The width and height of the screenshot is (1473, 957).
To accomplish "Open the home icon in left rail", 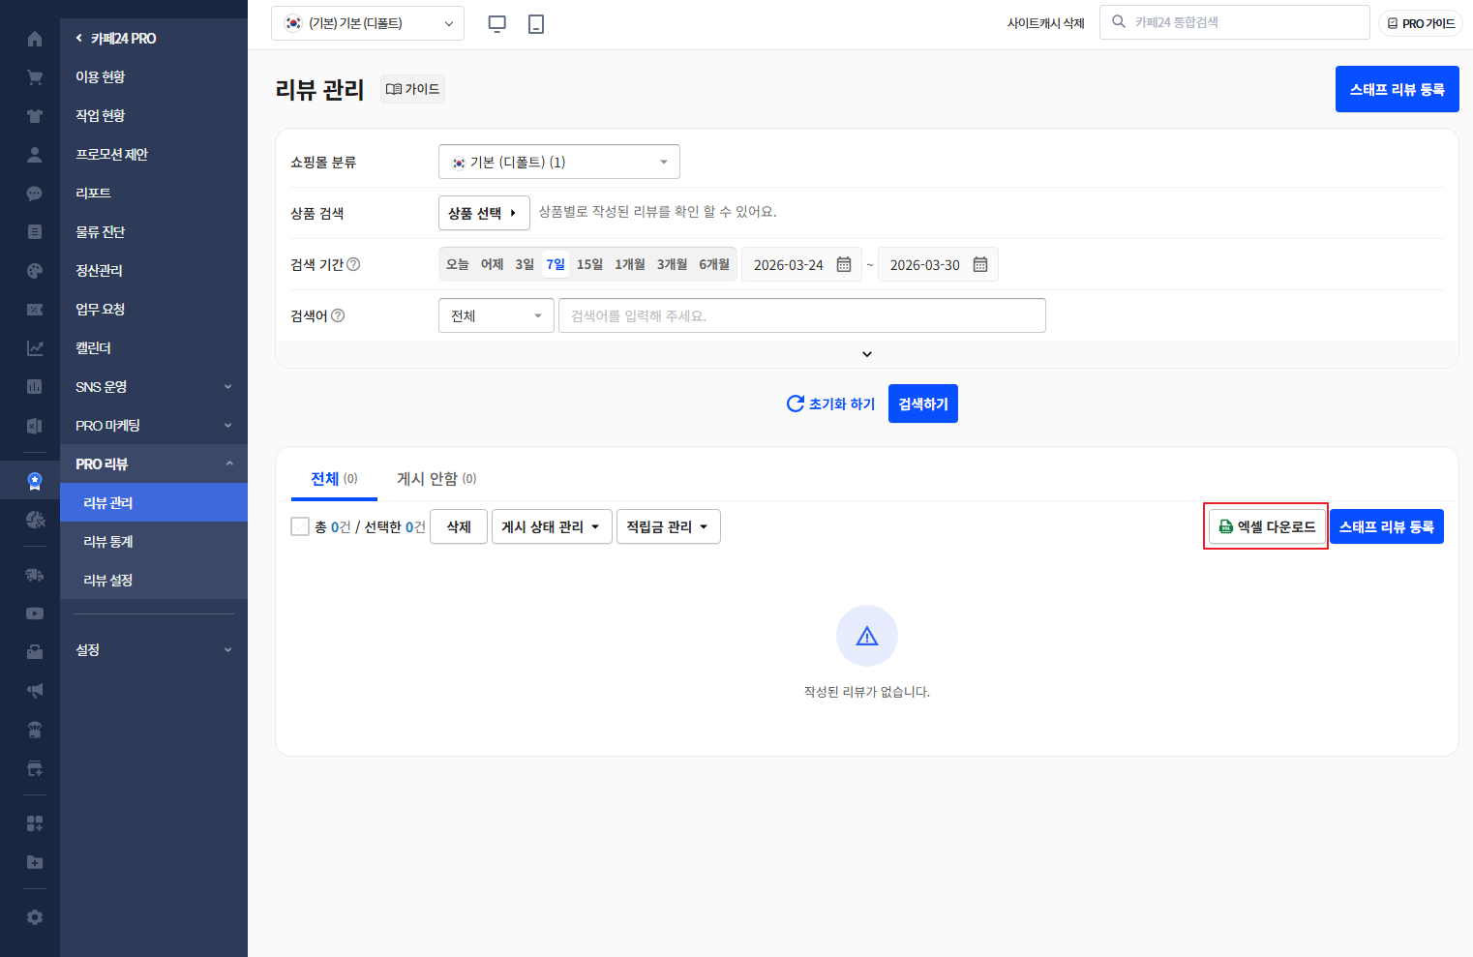I will point(35,39).
